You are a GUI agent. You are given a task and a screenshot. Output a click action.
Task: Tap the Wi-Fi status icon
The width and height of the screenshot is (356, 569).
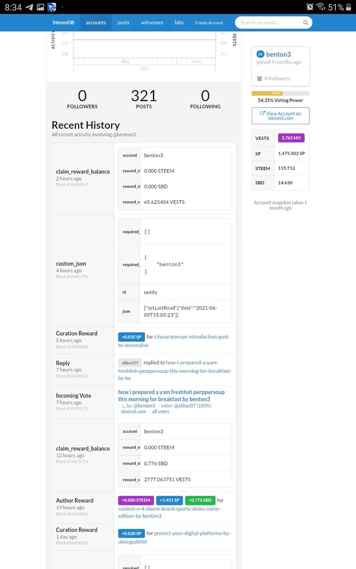[x=321, y=7]
